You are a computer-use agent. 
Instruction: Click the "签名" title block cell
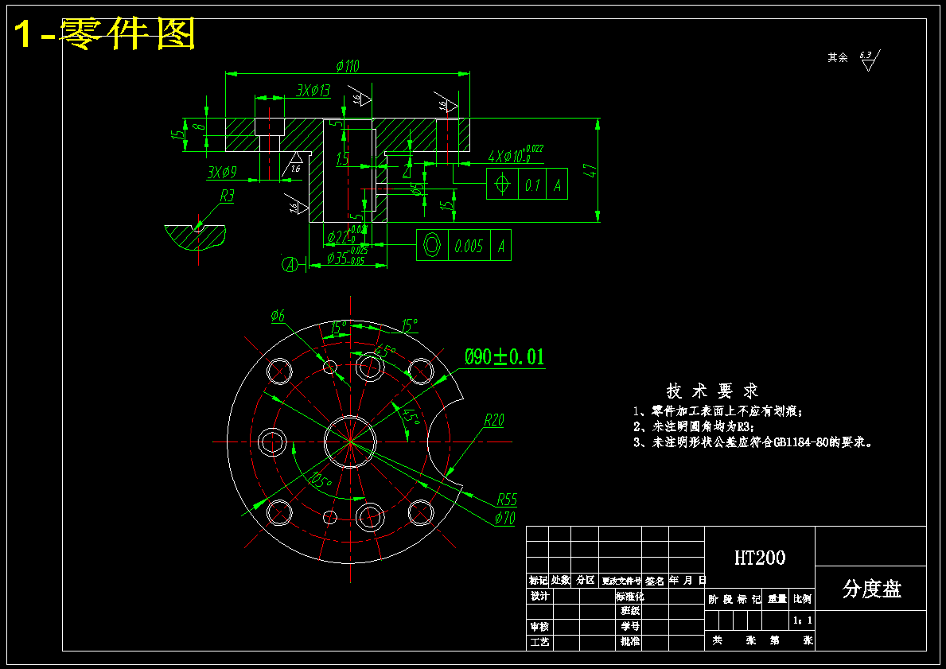point(656,581)
